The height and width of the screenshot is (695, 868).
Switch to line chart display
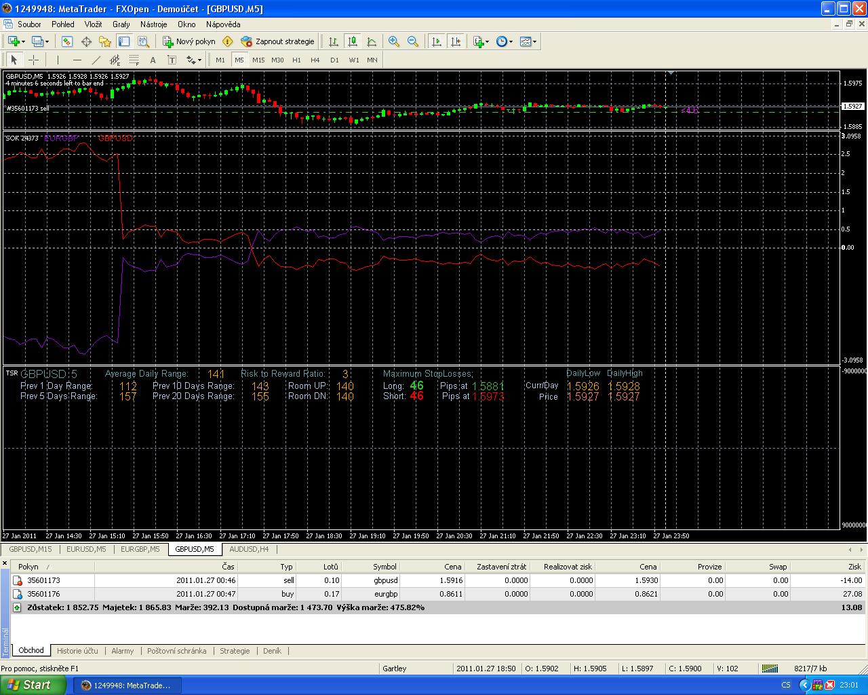click(x=372, y=41)
